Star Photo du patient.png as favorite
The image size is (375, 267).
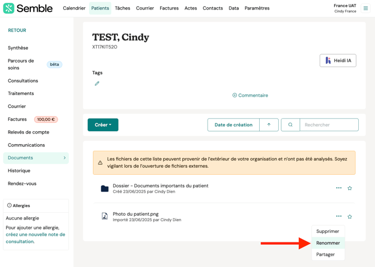(x=350, y=217)
